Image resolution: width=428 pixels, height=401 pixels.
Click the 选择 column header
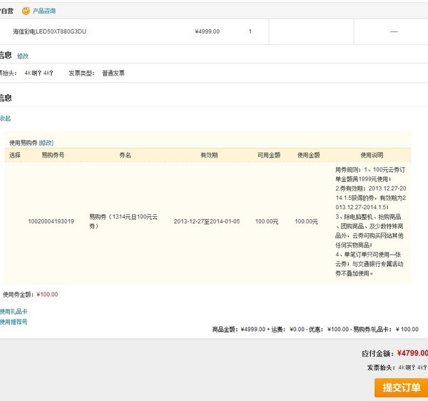(15, 155)
